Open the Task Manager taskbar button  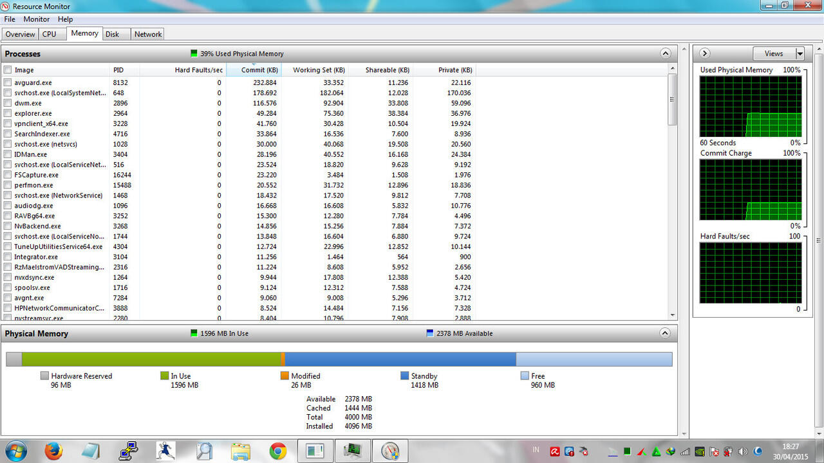[x=353, y=451]
